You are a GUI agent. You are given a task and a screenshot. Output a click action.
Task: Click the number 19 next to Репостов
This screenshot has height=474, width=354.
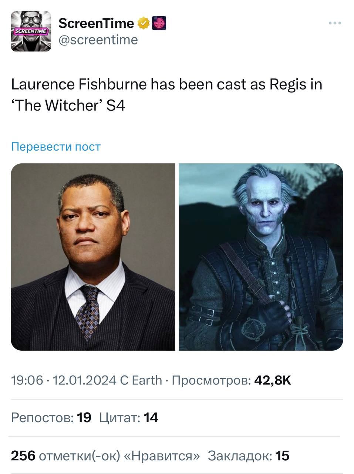point(84,418)
